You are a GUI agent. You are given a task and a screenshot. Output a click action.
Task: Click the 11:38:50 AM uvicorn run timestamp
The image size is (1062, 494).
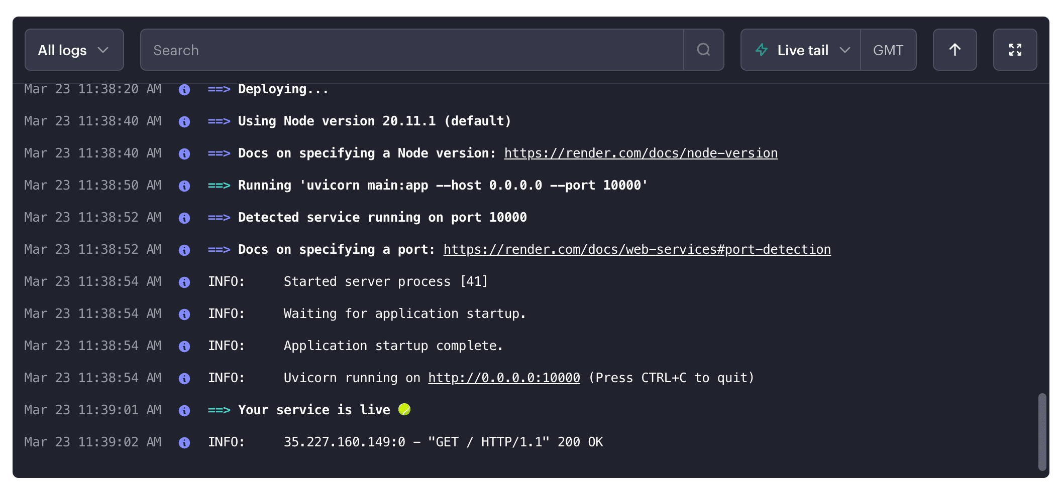click(x=93, y=186)
